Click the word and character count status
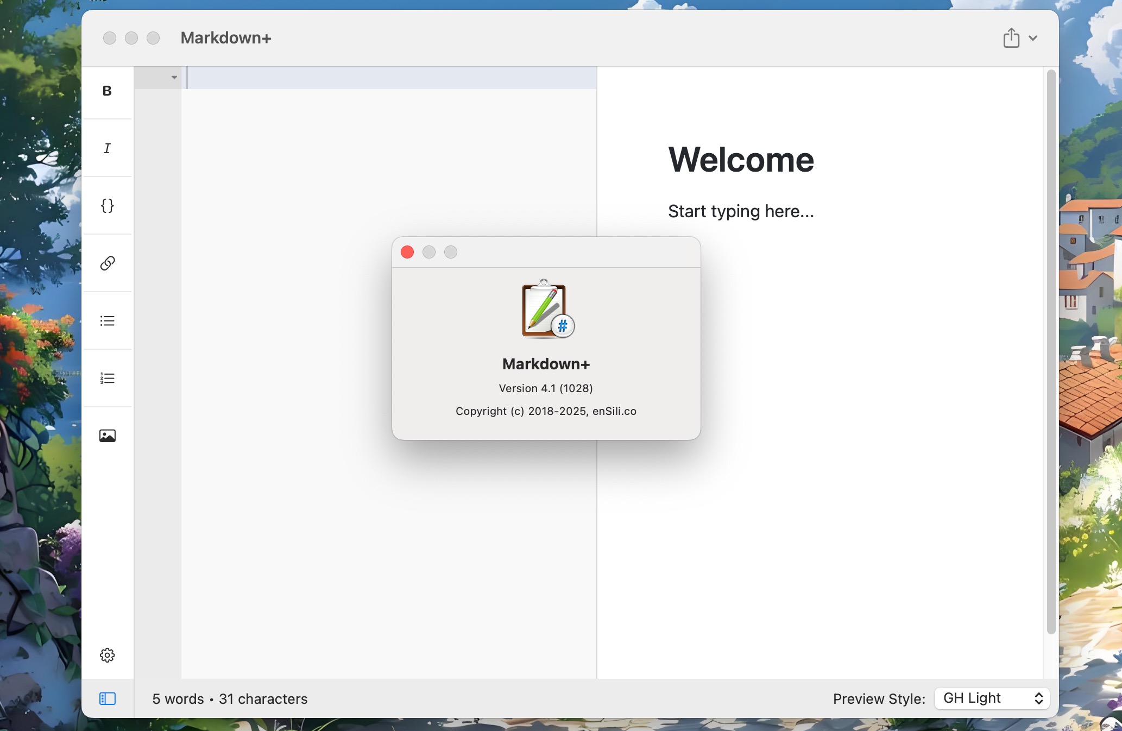This screenshot has height=731, width=1122. click(230, 699)
